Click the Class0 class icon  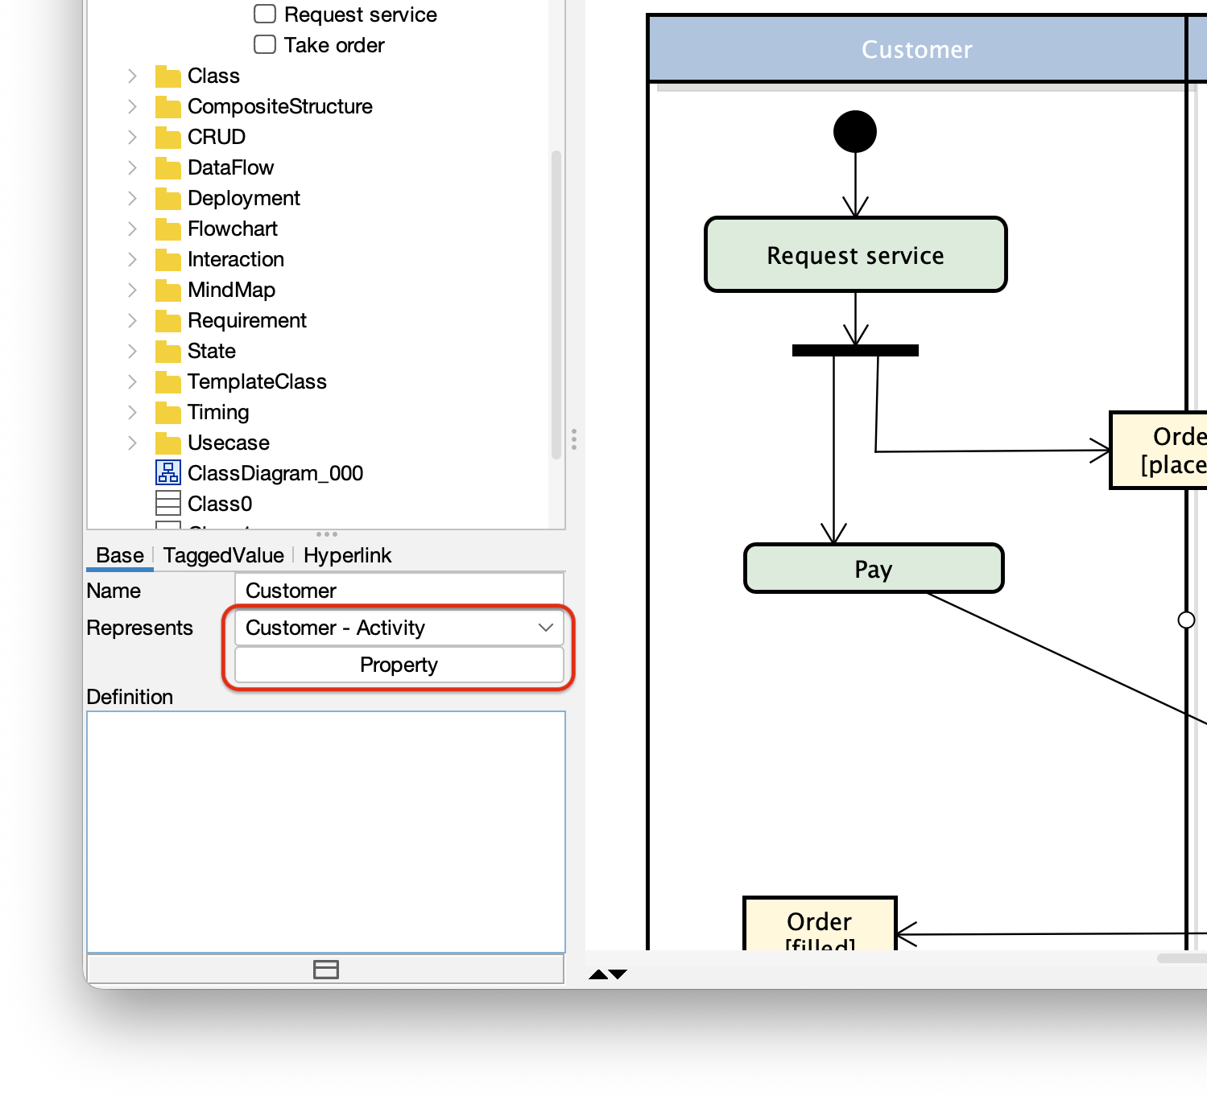[x=167, y=503]
